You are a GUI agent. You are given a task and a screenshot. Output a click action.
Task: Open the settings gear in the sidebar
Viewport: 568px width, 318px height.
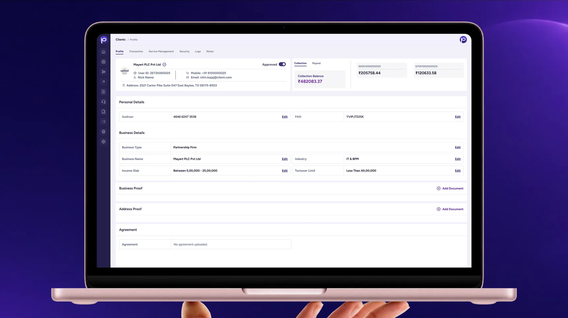point(103,142)
